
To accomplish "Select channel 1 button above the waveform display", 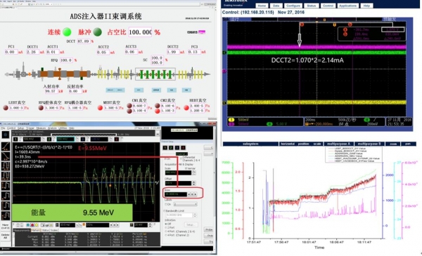I will 16,140.
